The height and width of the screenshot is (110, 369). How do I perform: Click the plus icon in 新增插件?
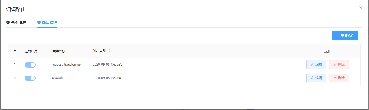(338, 36)
